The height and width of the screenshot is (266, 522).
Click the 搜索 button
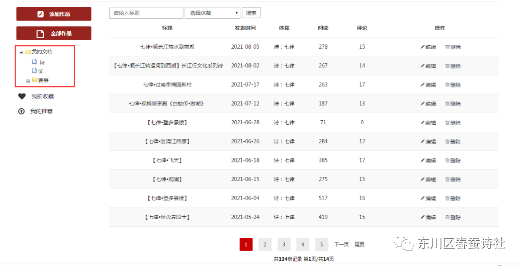pyautogui.click(x=251, y=13)
